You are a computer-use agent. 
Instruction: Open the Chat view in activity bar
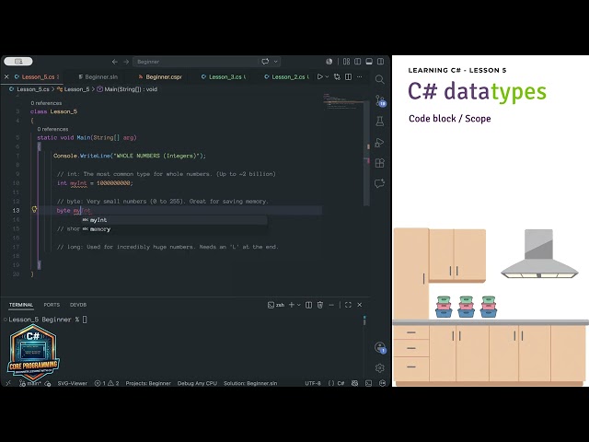tap(380, 183)
